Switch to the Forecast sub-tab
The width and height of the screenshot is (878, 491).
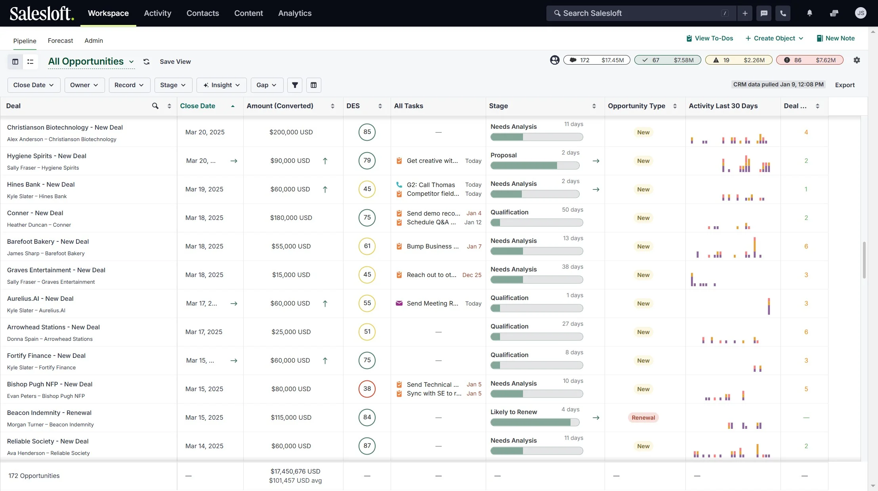[60, 40]
